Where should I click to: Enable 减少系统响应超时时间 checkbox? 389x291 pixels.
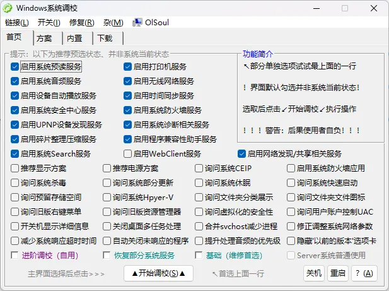pyautogui.click(x=15, y=241)
